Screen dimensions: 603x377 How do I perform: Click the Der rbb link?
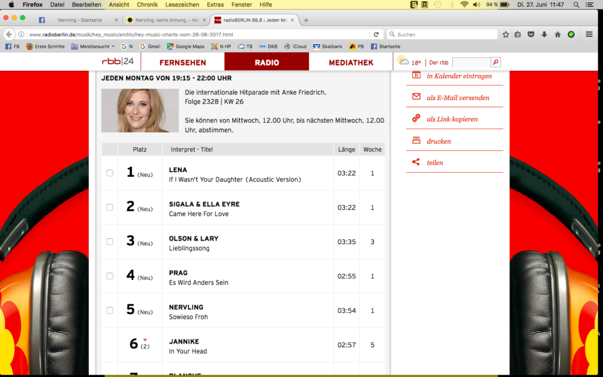coord(439,62)
